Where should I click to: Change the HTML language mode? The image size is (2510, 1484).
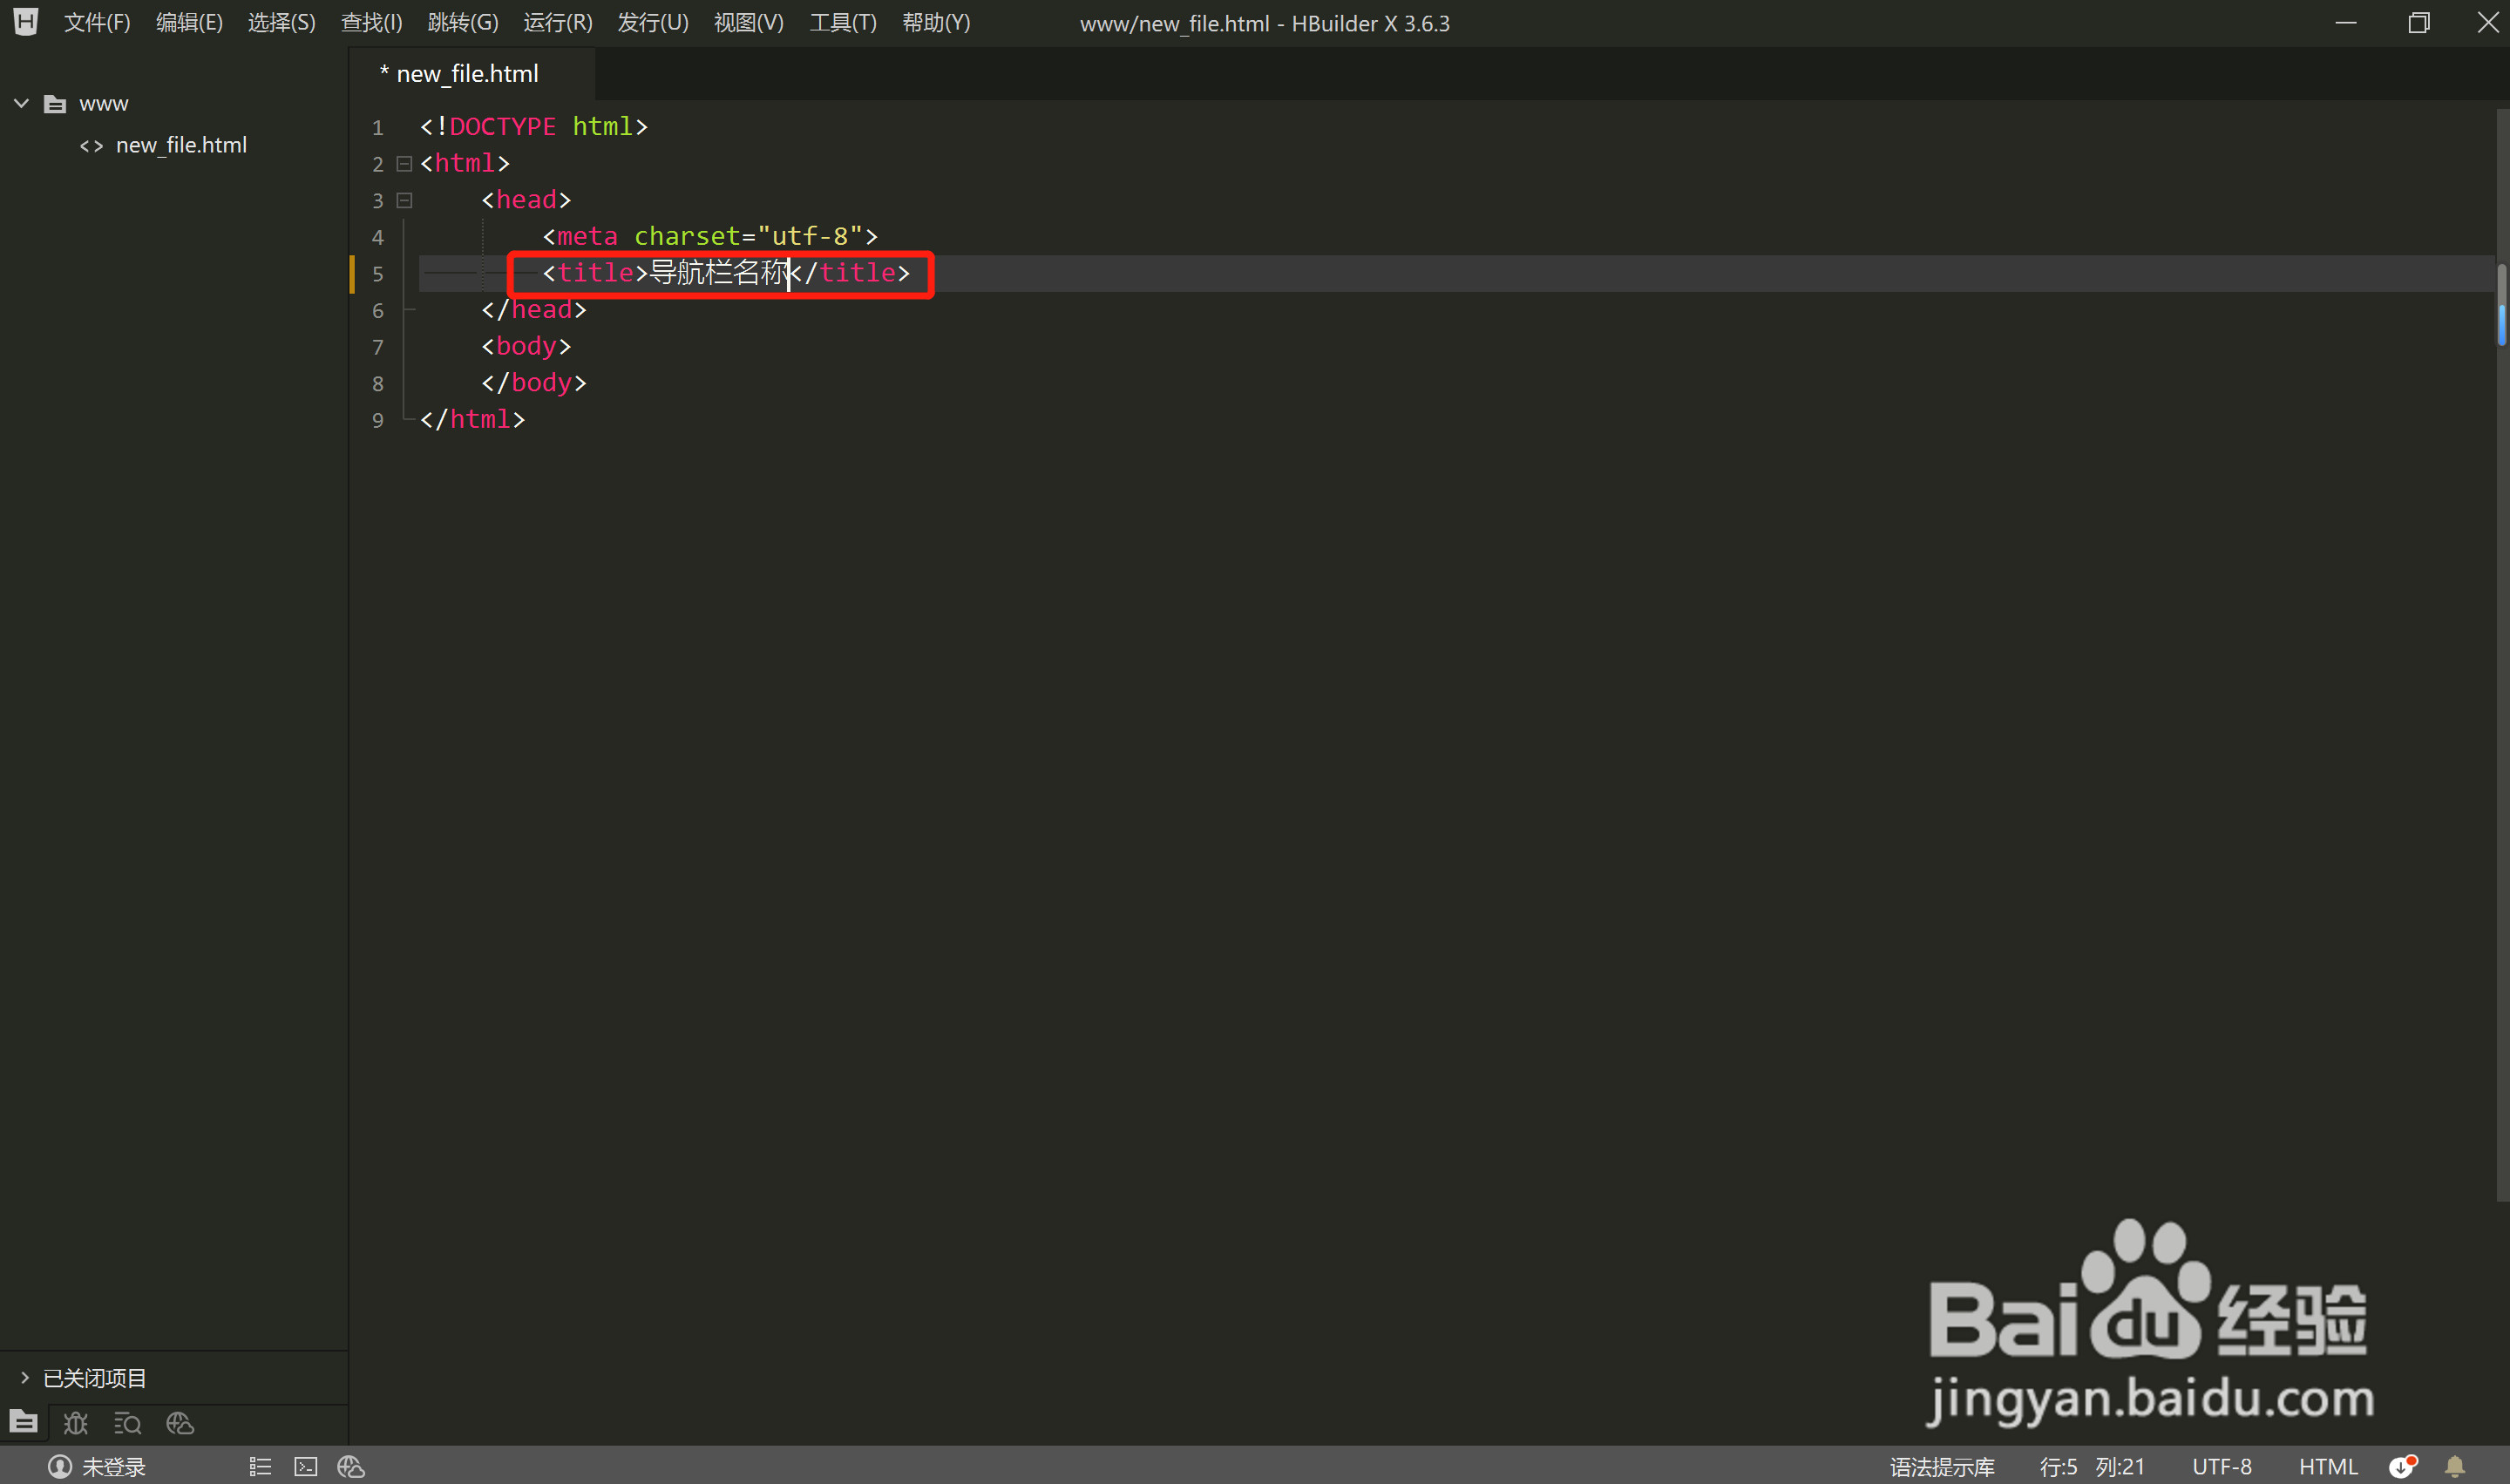coord(2328,1466)
